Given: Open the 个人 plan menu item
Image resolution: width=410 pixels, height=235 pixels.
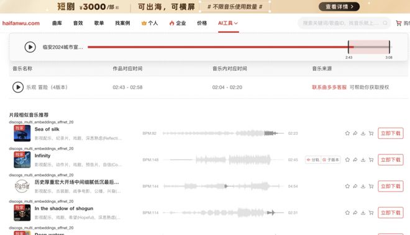Looking at the screenshot, I should pyautogui.click(x=150, y=23).
